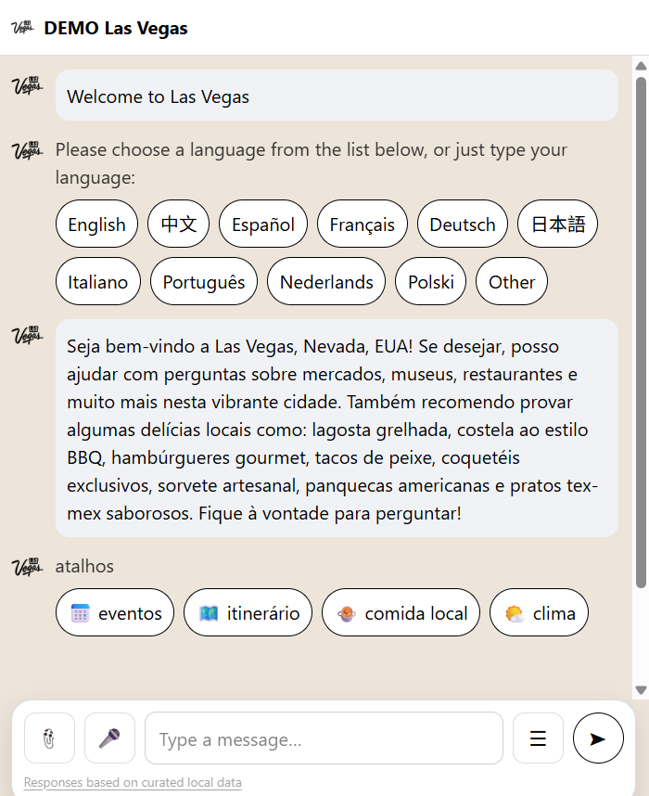Select the itinerário map shortcut

coord(248,613)
